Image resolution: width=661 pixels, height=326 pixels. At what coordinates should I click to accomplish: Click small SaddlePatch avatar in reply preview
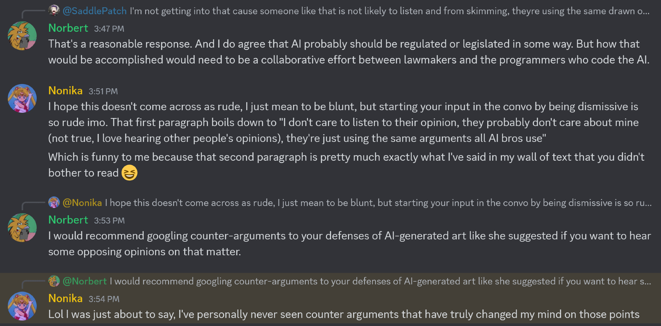click(54, 11)
